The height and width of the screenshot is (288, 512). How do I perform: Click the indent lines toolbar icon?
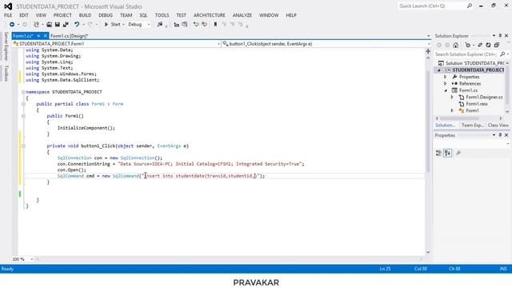[x=177, y=25]
